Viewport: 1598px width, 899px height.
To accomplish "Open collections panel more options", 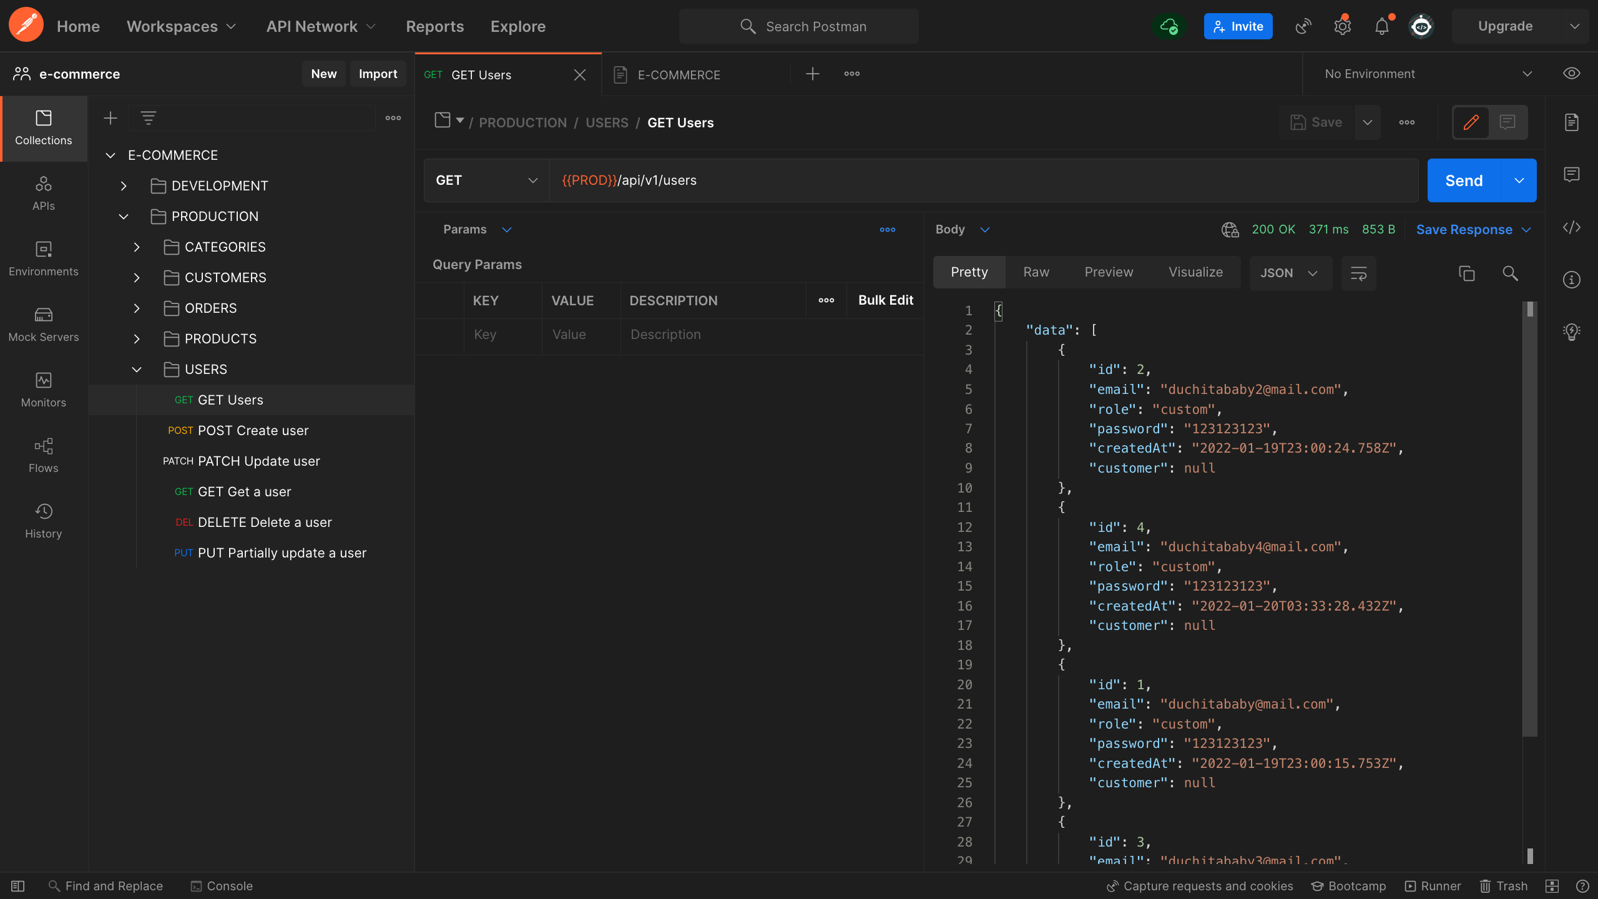I will pyautogui.click(x=393, y=118).
